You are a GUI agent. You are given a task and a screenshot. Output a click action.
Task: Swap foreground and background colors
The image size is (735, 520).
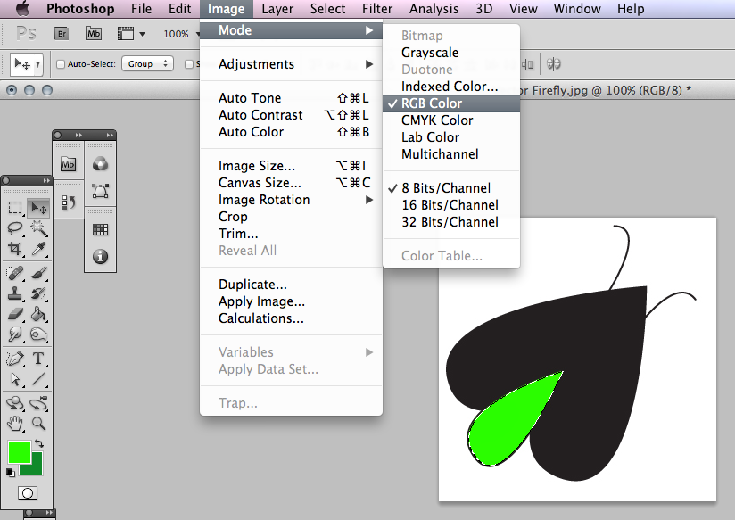coord(39,443)
